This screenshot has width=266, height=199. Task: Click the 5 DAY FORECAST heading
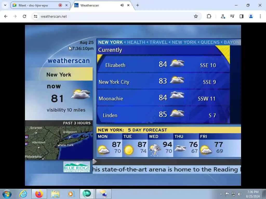click(148, 130)
